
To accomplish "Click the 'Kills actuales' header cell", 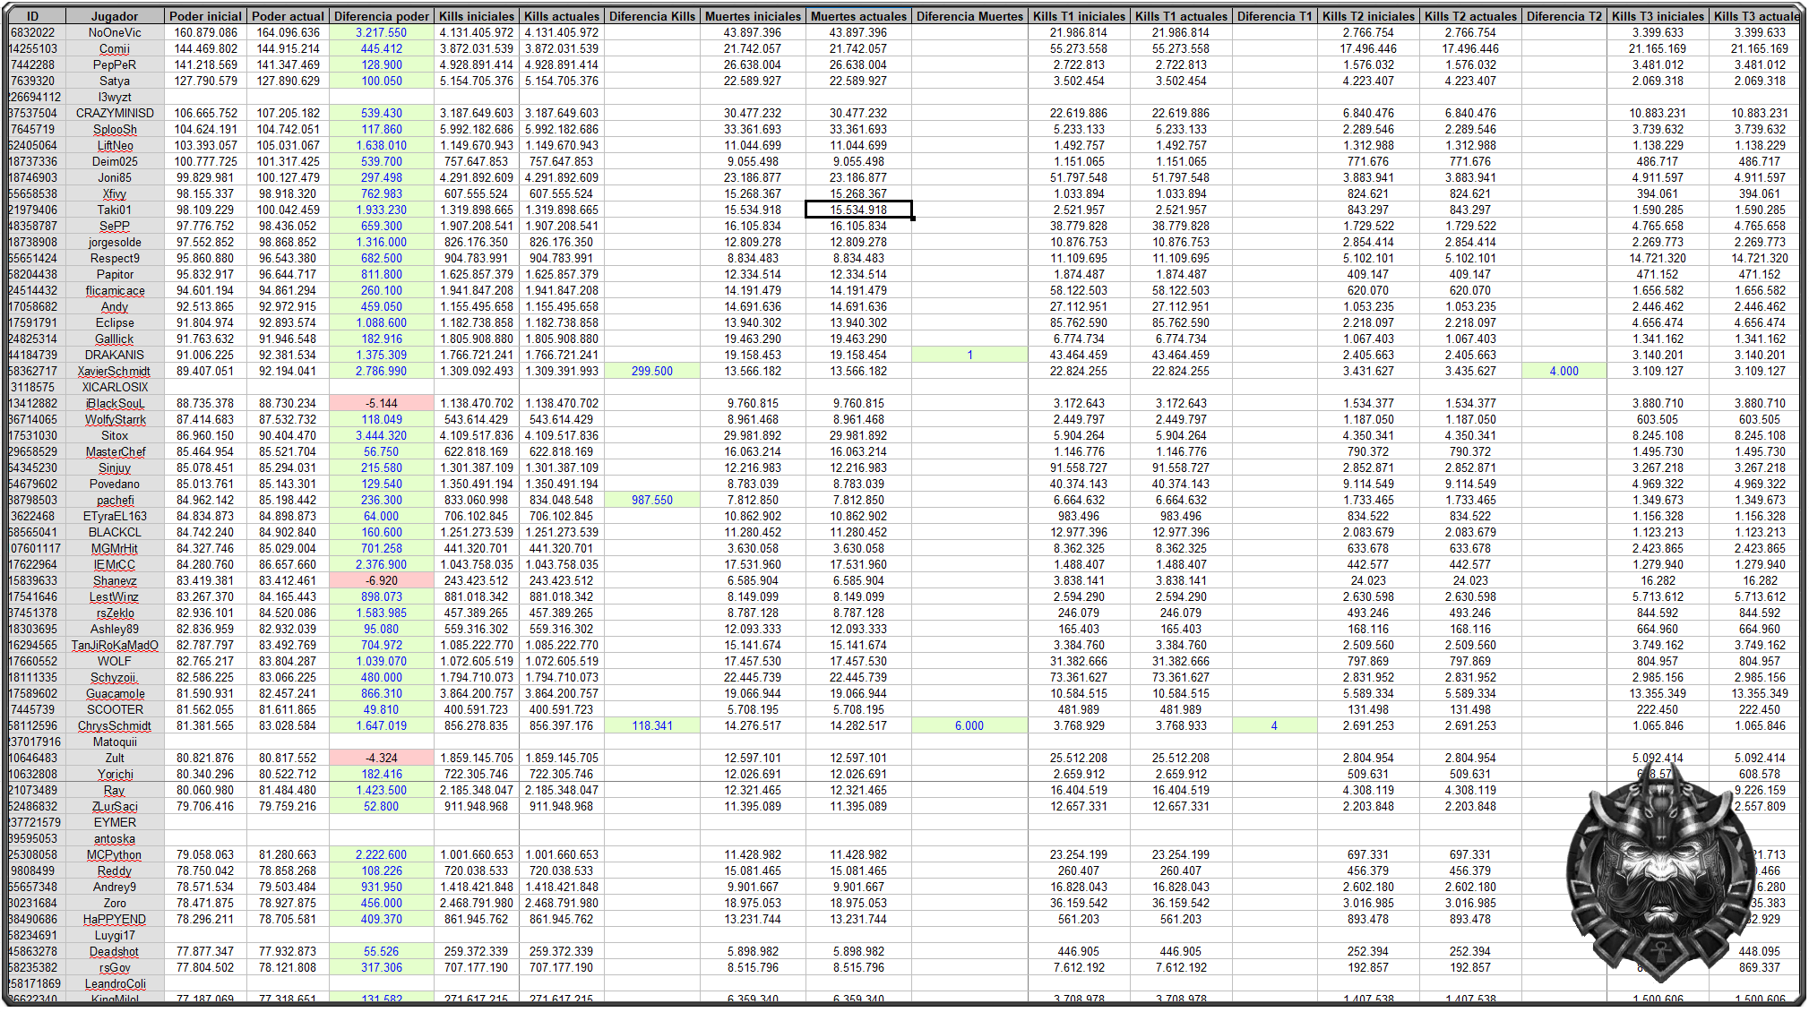I will (x=562, y=16).
